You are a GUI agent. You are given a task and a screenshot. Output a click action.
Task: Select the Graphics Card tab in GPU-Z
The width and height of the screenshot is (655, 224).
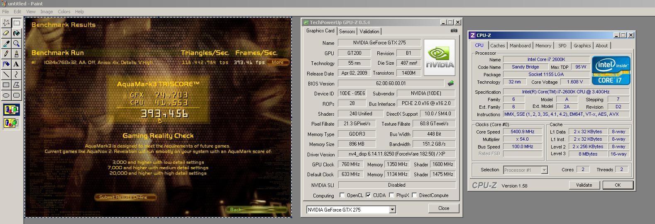pos(320,31)
